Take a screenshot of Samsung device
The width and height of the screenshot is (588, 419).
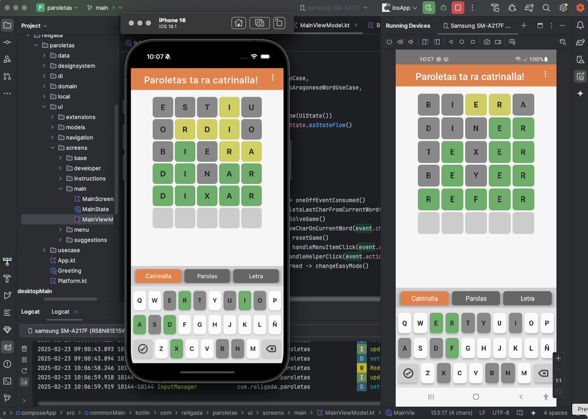(487, 42)
